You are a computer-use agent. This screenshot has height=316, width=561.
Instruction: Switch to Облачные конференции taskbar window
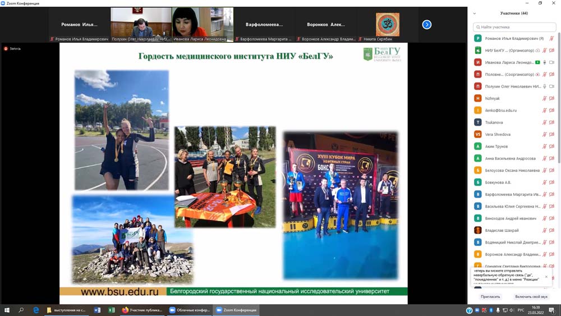click(188, 310)
